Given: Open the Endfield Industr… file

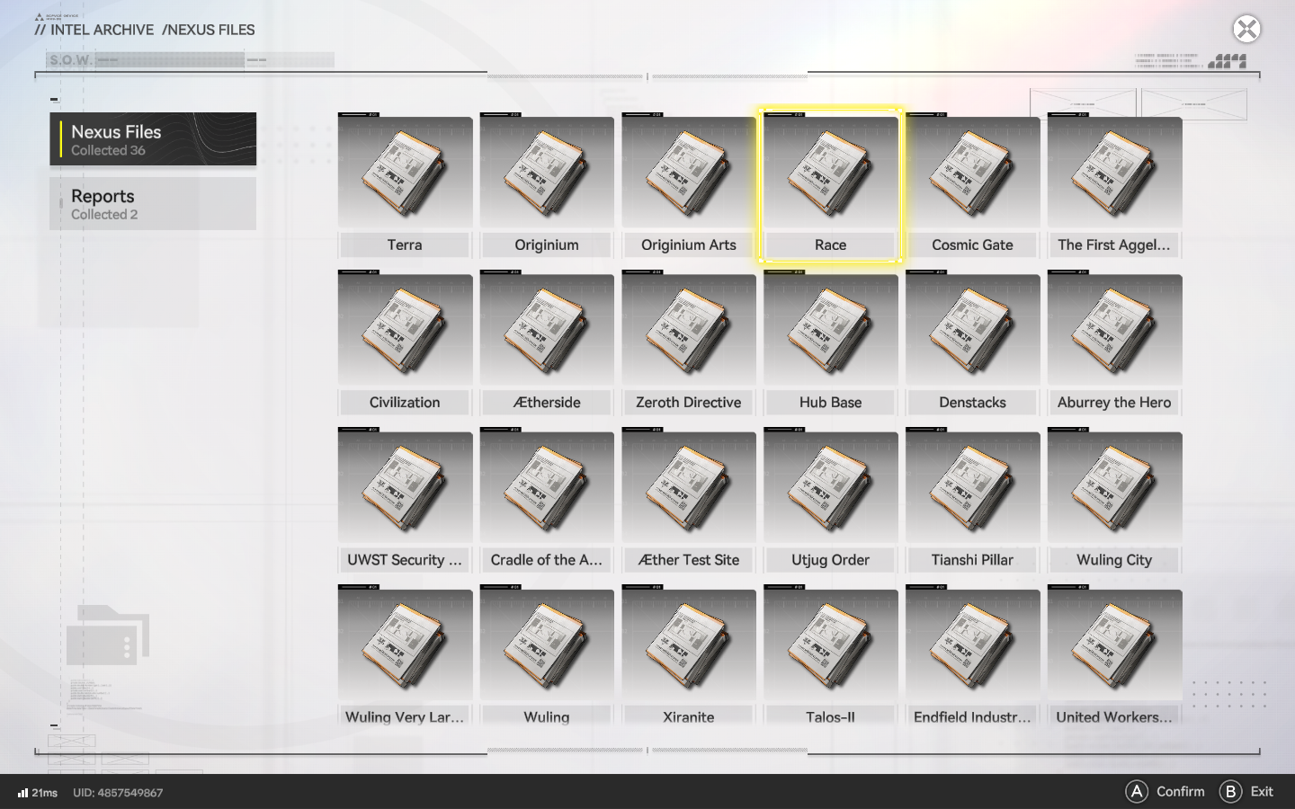Looking at the screenshot, I should point(972,655).
